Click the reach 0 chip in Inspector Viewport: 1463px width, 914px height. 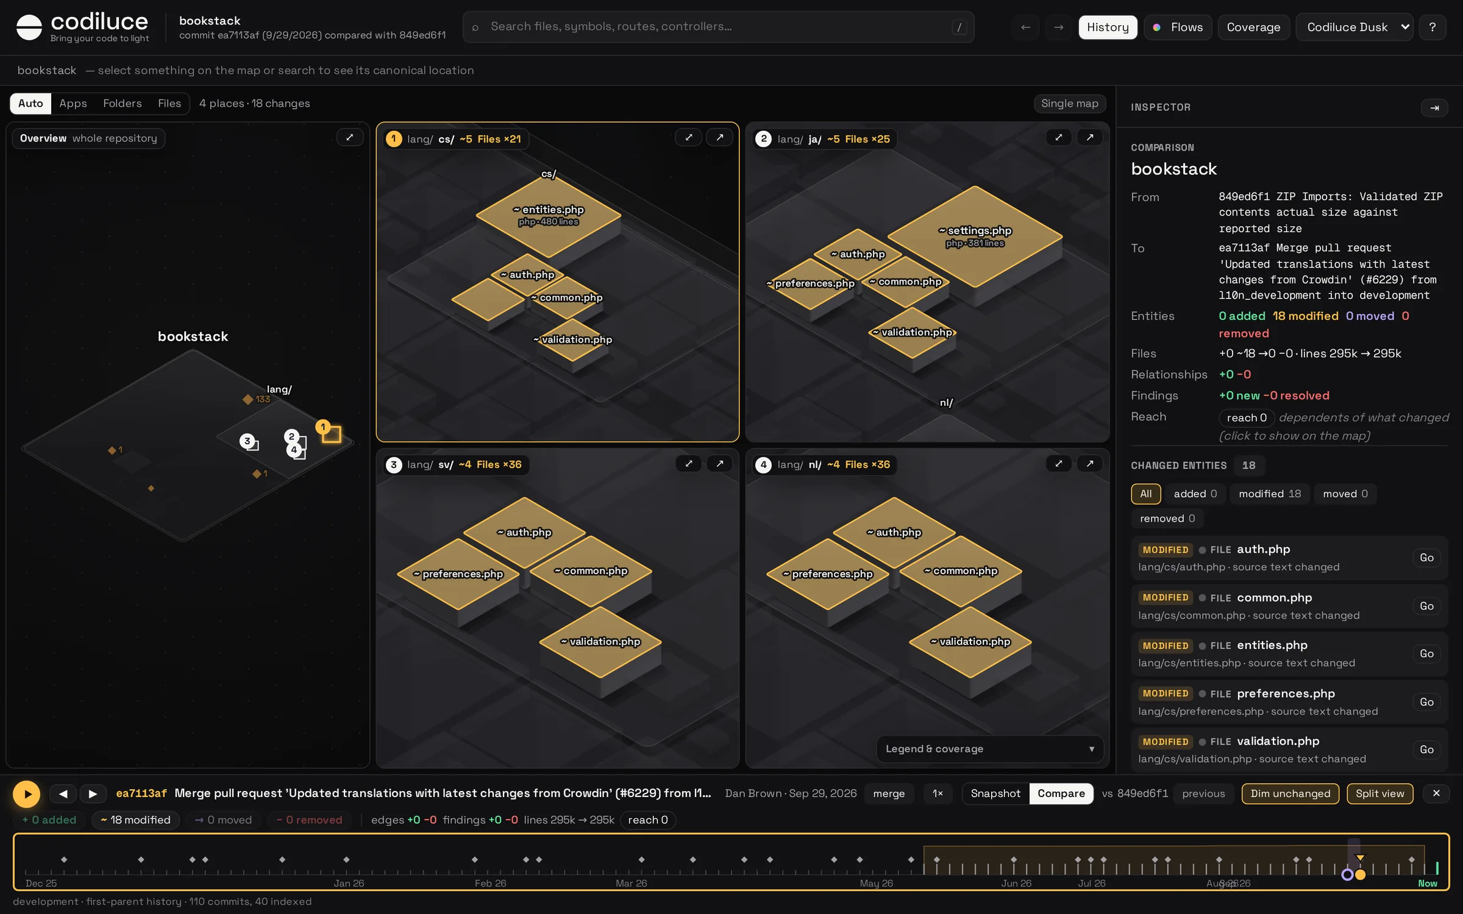[x=1247, y=418]
